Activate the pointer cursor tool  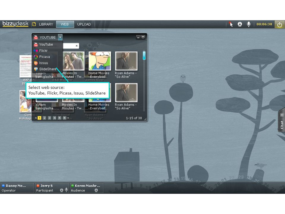coord(231,24)
